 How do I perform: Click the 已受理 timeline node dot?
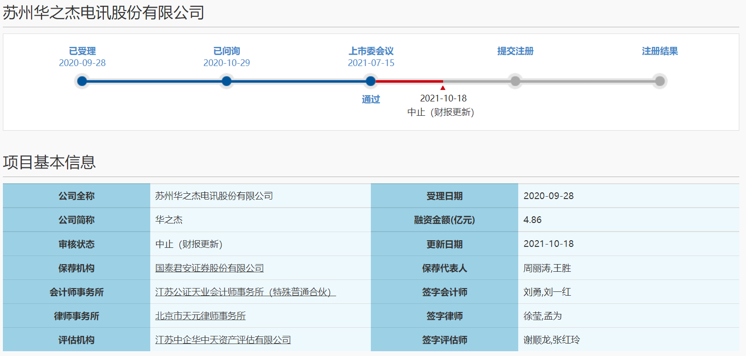tap(82, 81)
